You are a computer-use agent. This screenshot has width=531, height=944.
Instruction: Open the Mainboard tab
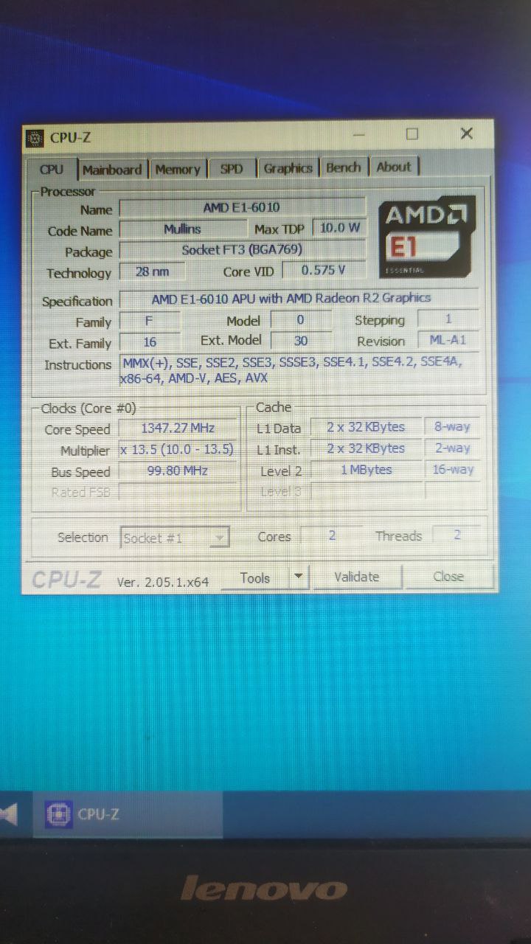(112, 169)
